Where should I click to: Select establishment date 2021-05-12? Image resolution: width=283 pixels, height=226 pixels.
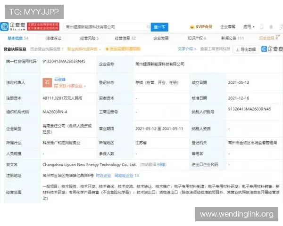[239, 82]
